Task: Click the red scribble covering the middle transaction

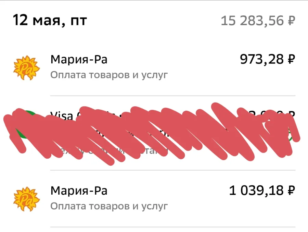Action: click(151, 134)
